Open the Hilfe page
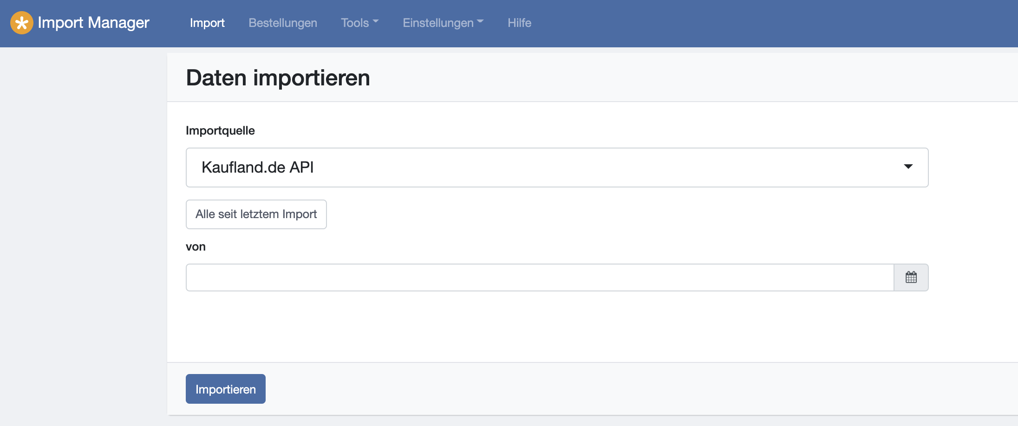The image size is (1018, 426). pos(519,23)
